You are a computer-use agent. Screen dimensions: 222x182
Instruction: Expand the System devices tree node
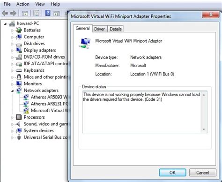(12, 131)
